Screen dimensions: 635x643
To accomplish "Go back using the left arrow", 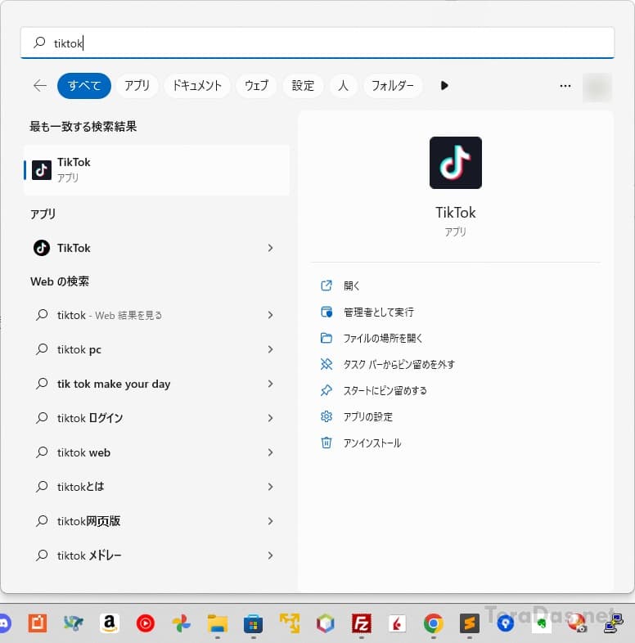I will (x=40, y=86).
